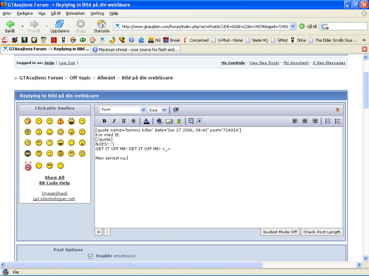Click the Check Post Length button
369x276 pixels.
click(322, 232)
